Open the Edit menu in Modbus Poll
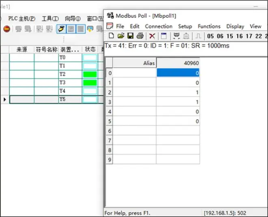268x217 pixels. [x=134, y=26]
